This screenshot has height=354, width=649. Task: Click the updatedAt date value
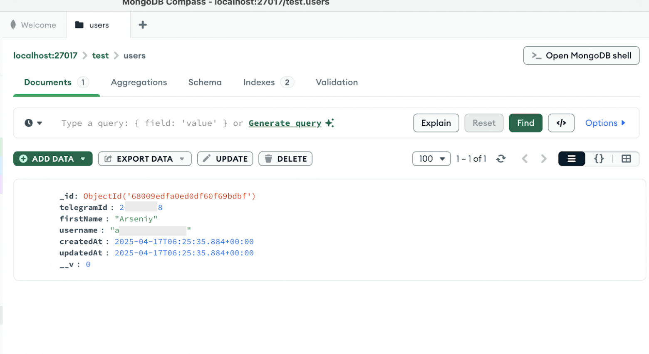tap(184, 253)
